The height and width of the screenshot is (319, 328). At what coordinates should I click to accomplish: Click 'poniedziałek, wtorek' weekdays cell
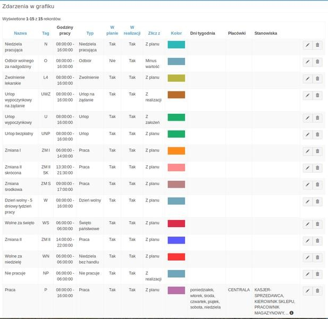pos(205,298)
